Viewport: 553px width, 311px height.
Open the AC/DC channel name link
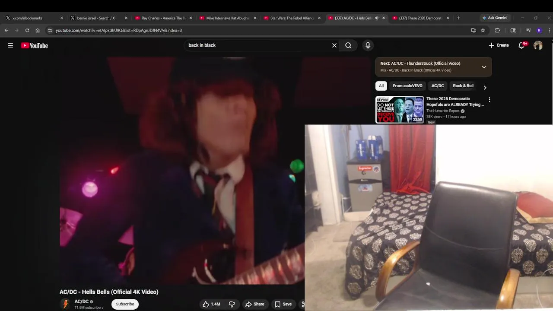click(x=81, y=301)
